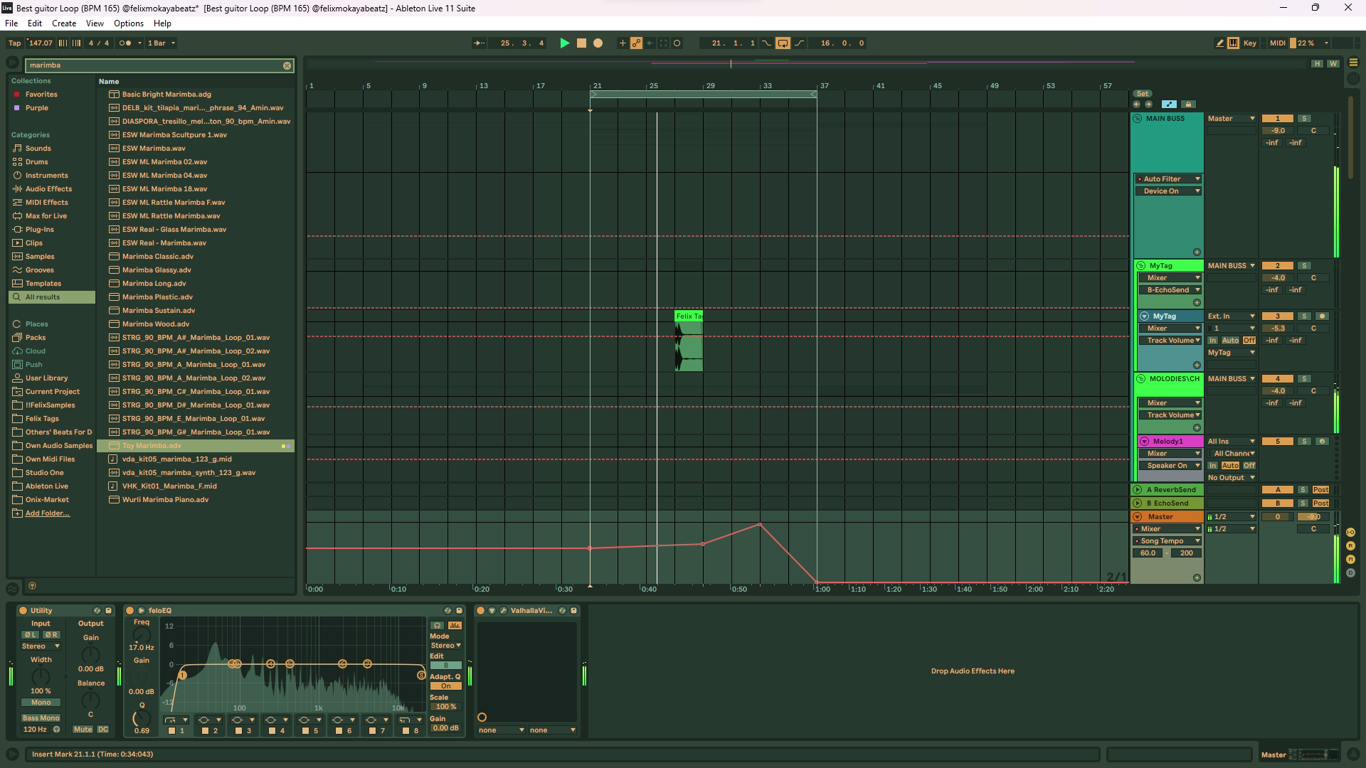Collapse the Master track
Image resolution: width=1366 pixels, height=768 pixels.
(x=1137, y=517)
